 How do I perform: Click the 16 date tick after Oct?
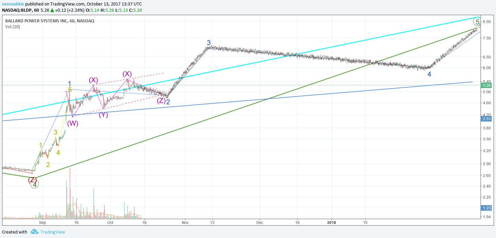[x=144, y=222]
